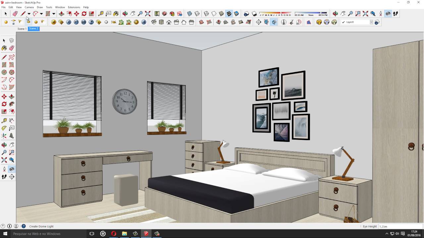424x238 pixels.
Task: Click the Eye Height measurement field
Action: coord(401,226)
